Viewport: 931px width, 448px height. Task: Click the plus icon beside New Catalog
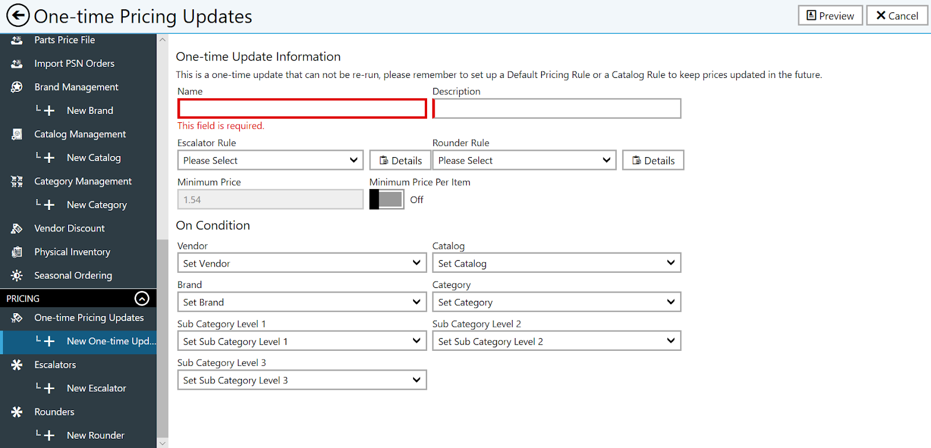(49, 158)
